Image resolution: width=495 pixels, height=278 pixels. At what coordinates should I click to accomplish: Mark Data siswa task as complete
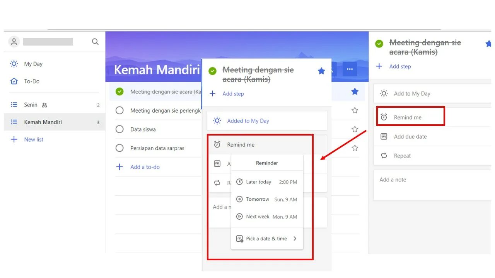119,129
